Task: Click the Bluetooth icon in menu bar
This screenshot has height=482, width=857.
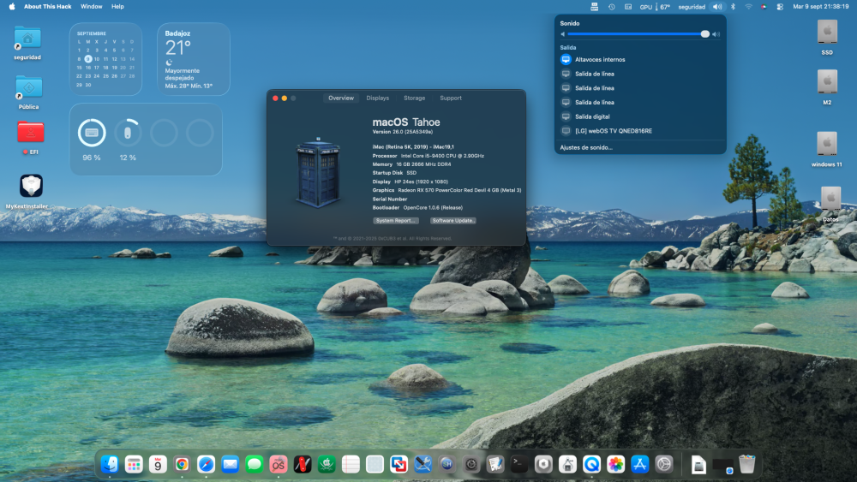Action: pos(733,7)
